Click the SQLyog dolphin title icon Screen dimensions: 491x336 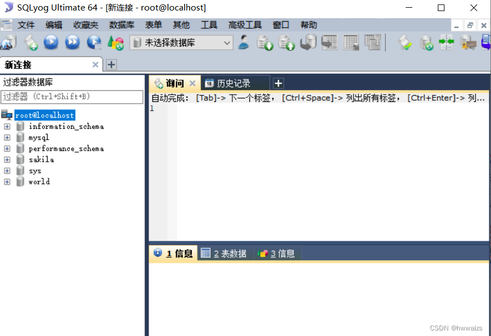pyautogui.click(x=9, y=7)
